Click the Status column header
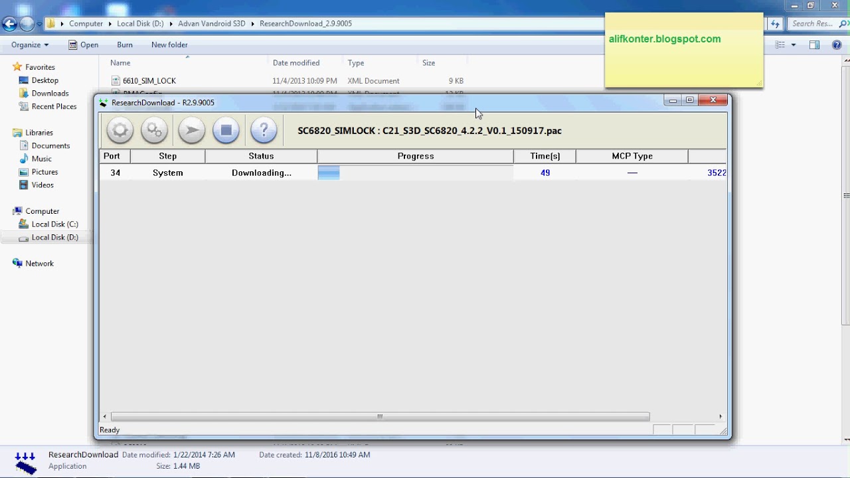Viewport: 850px width, 478px height. (261, 156)
